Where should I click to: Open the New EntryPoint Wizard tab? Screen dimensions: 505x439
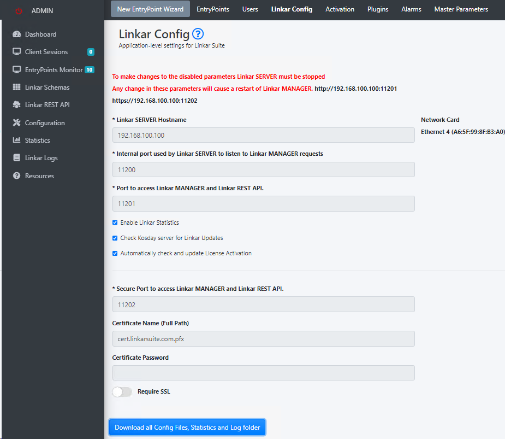pyautogui.click(x=150, y=9)
